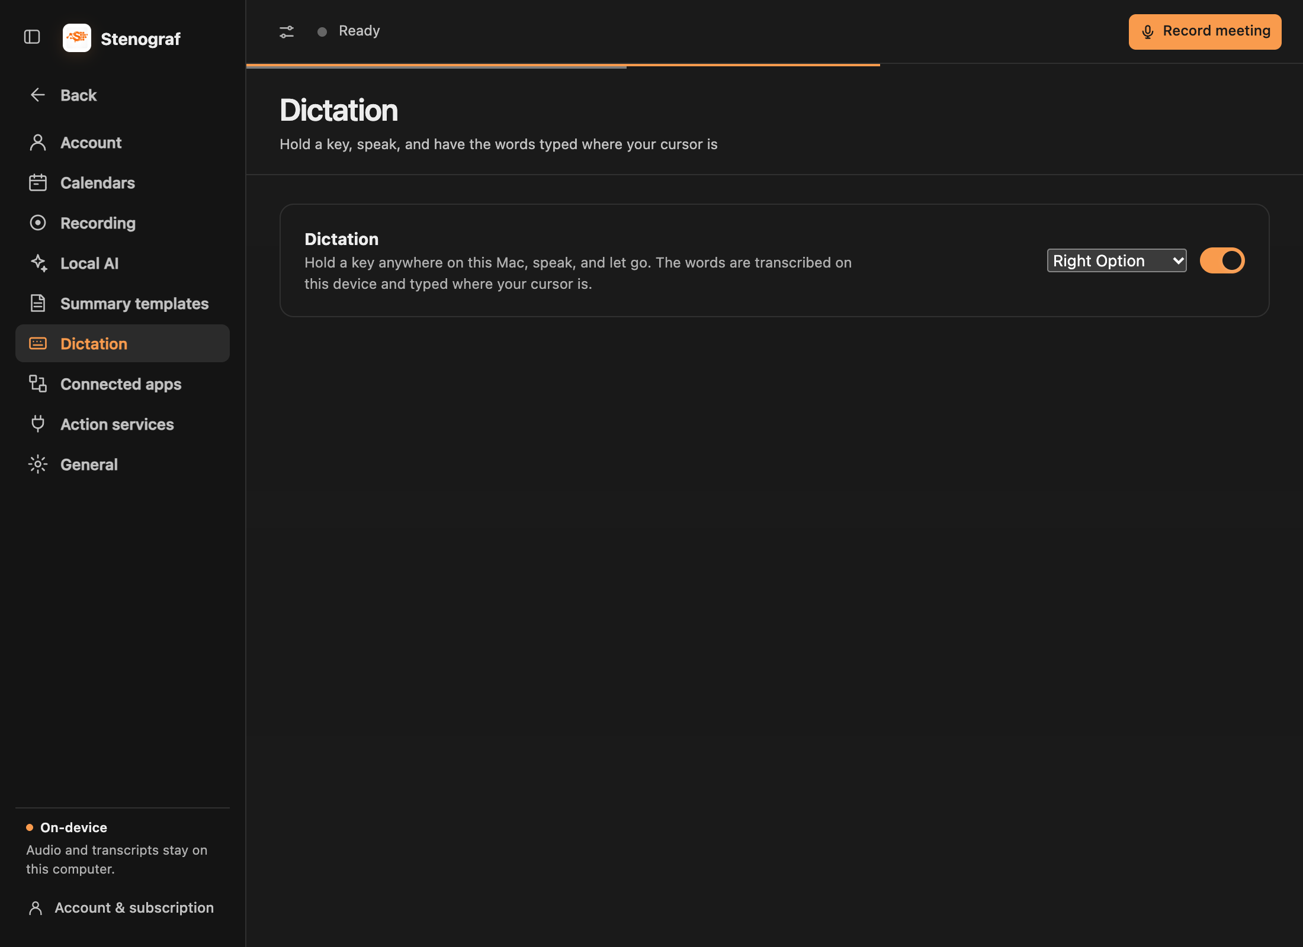Select Local AI in sidebar
Image resolution: width=1303 pixels, height=947 pixels.
tap(123, 263)
